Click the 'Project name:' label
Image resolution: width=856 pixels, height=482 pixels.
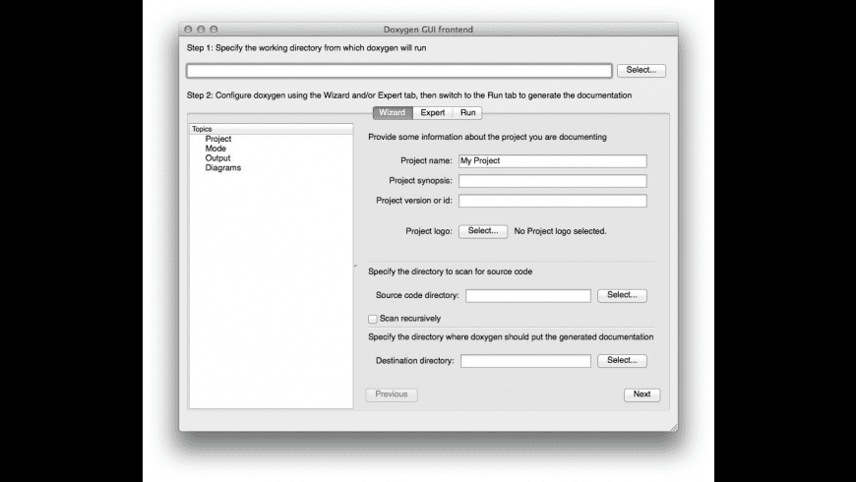(x=426, y=161)
